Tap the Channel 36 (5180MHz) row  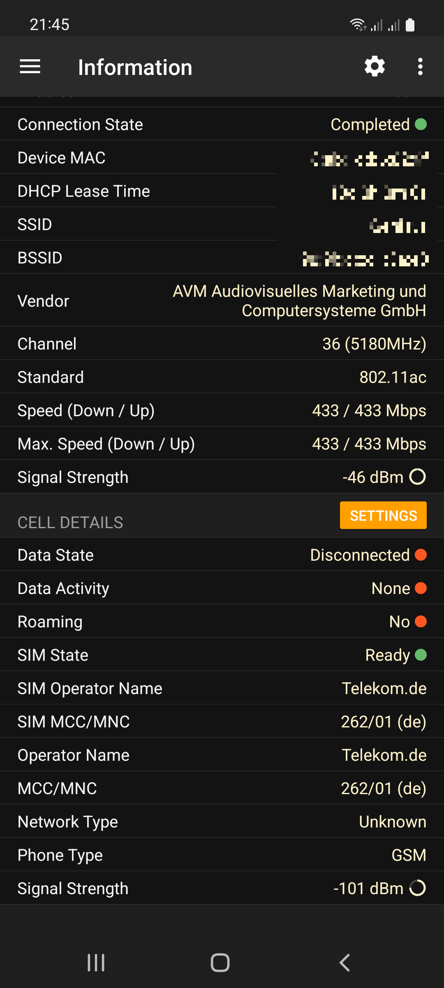[222, 344]
